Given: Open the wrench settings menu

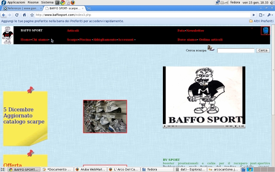Looking at the screenshot, I should 270,15.
